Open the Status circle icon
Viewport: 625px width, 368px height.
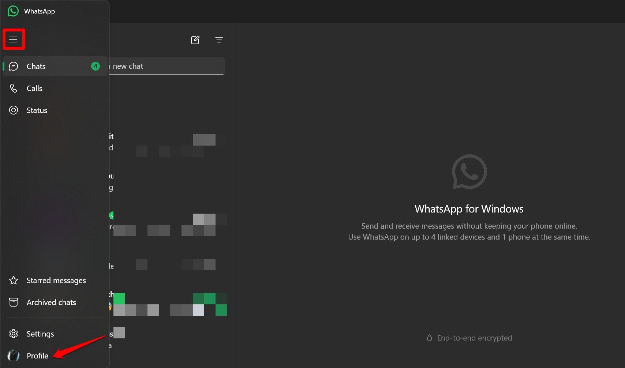point(14,110)
